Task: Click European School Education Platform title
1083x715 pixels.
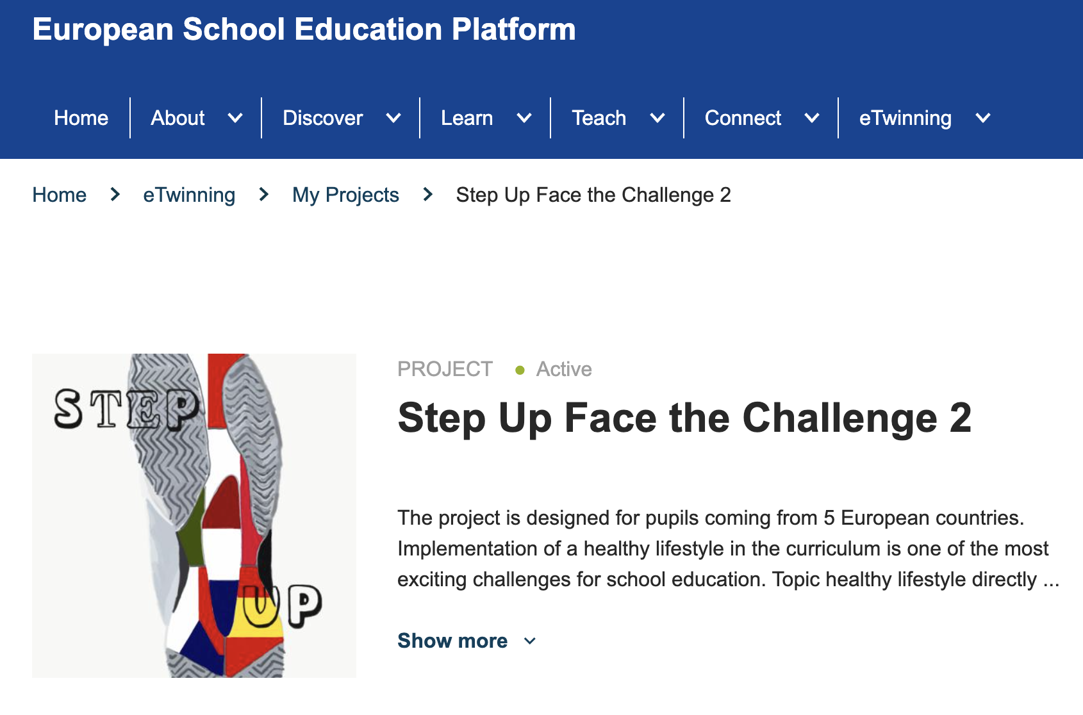Action: pos(304,29)
